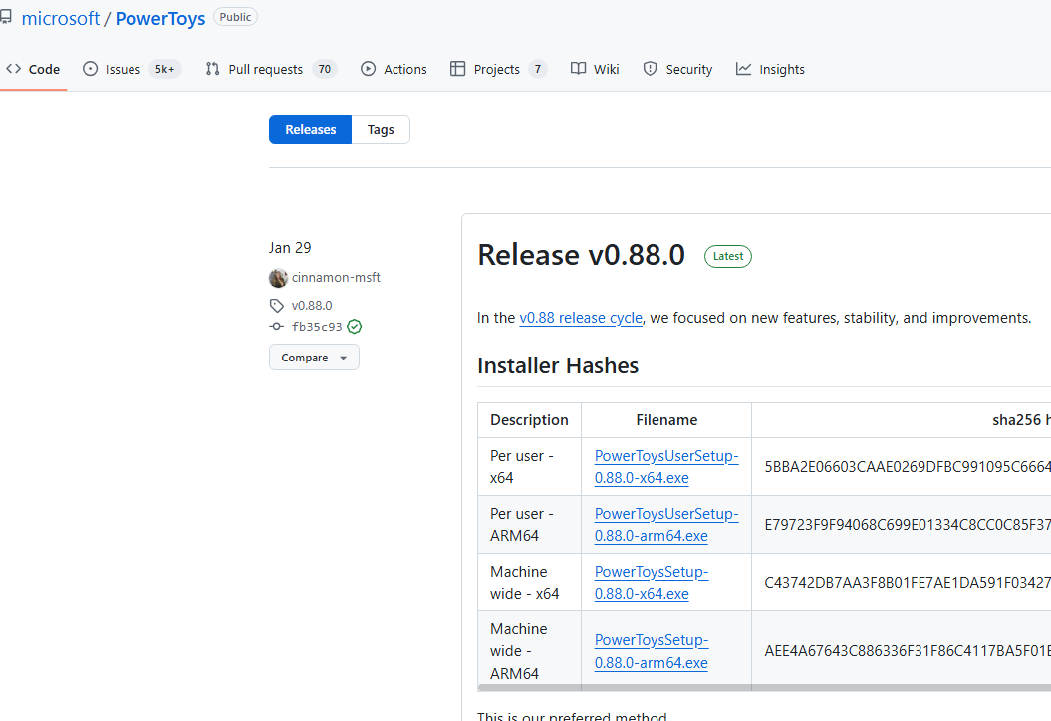Viewport: 1051px width, 721px height.
Task: Click the Per user - ARM64 cell
Action: (530, 525)
